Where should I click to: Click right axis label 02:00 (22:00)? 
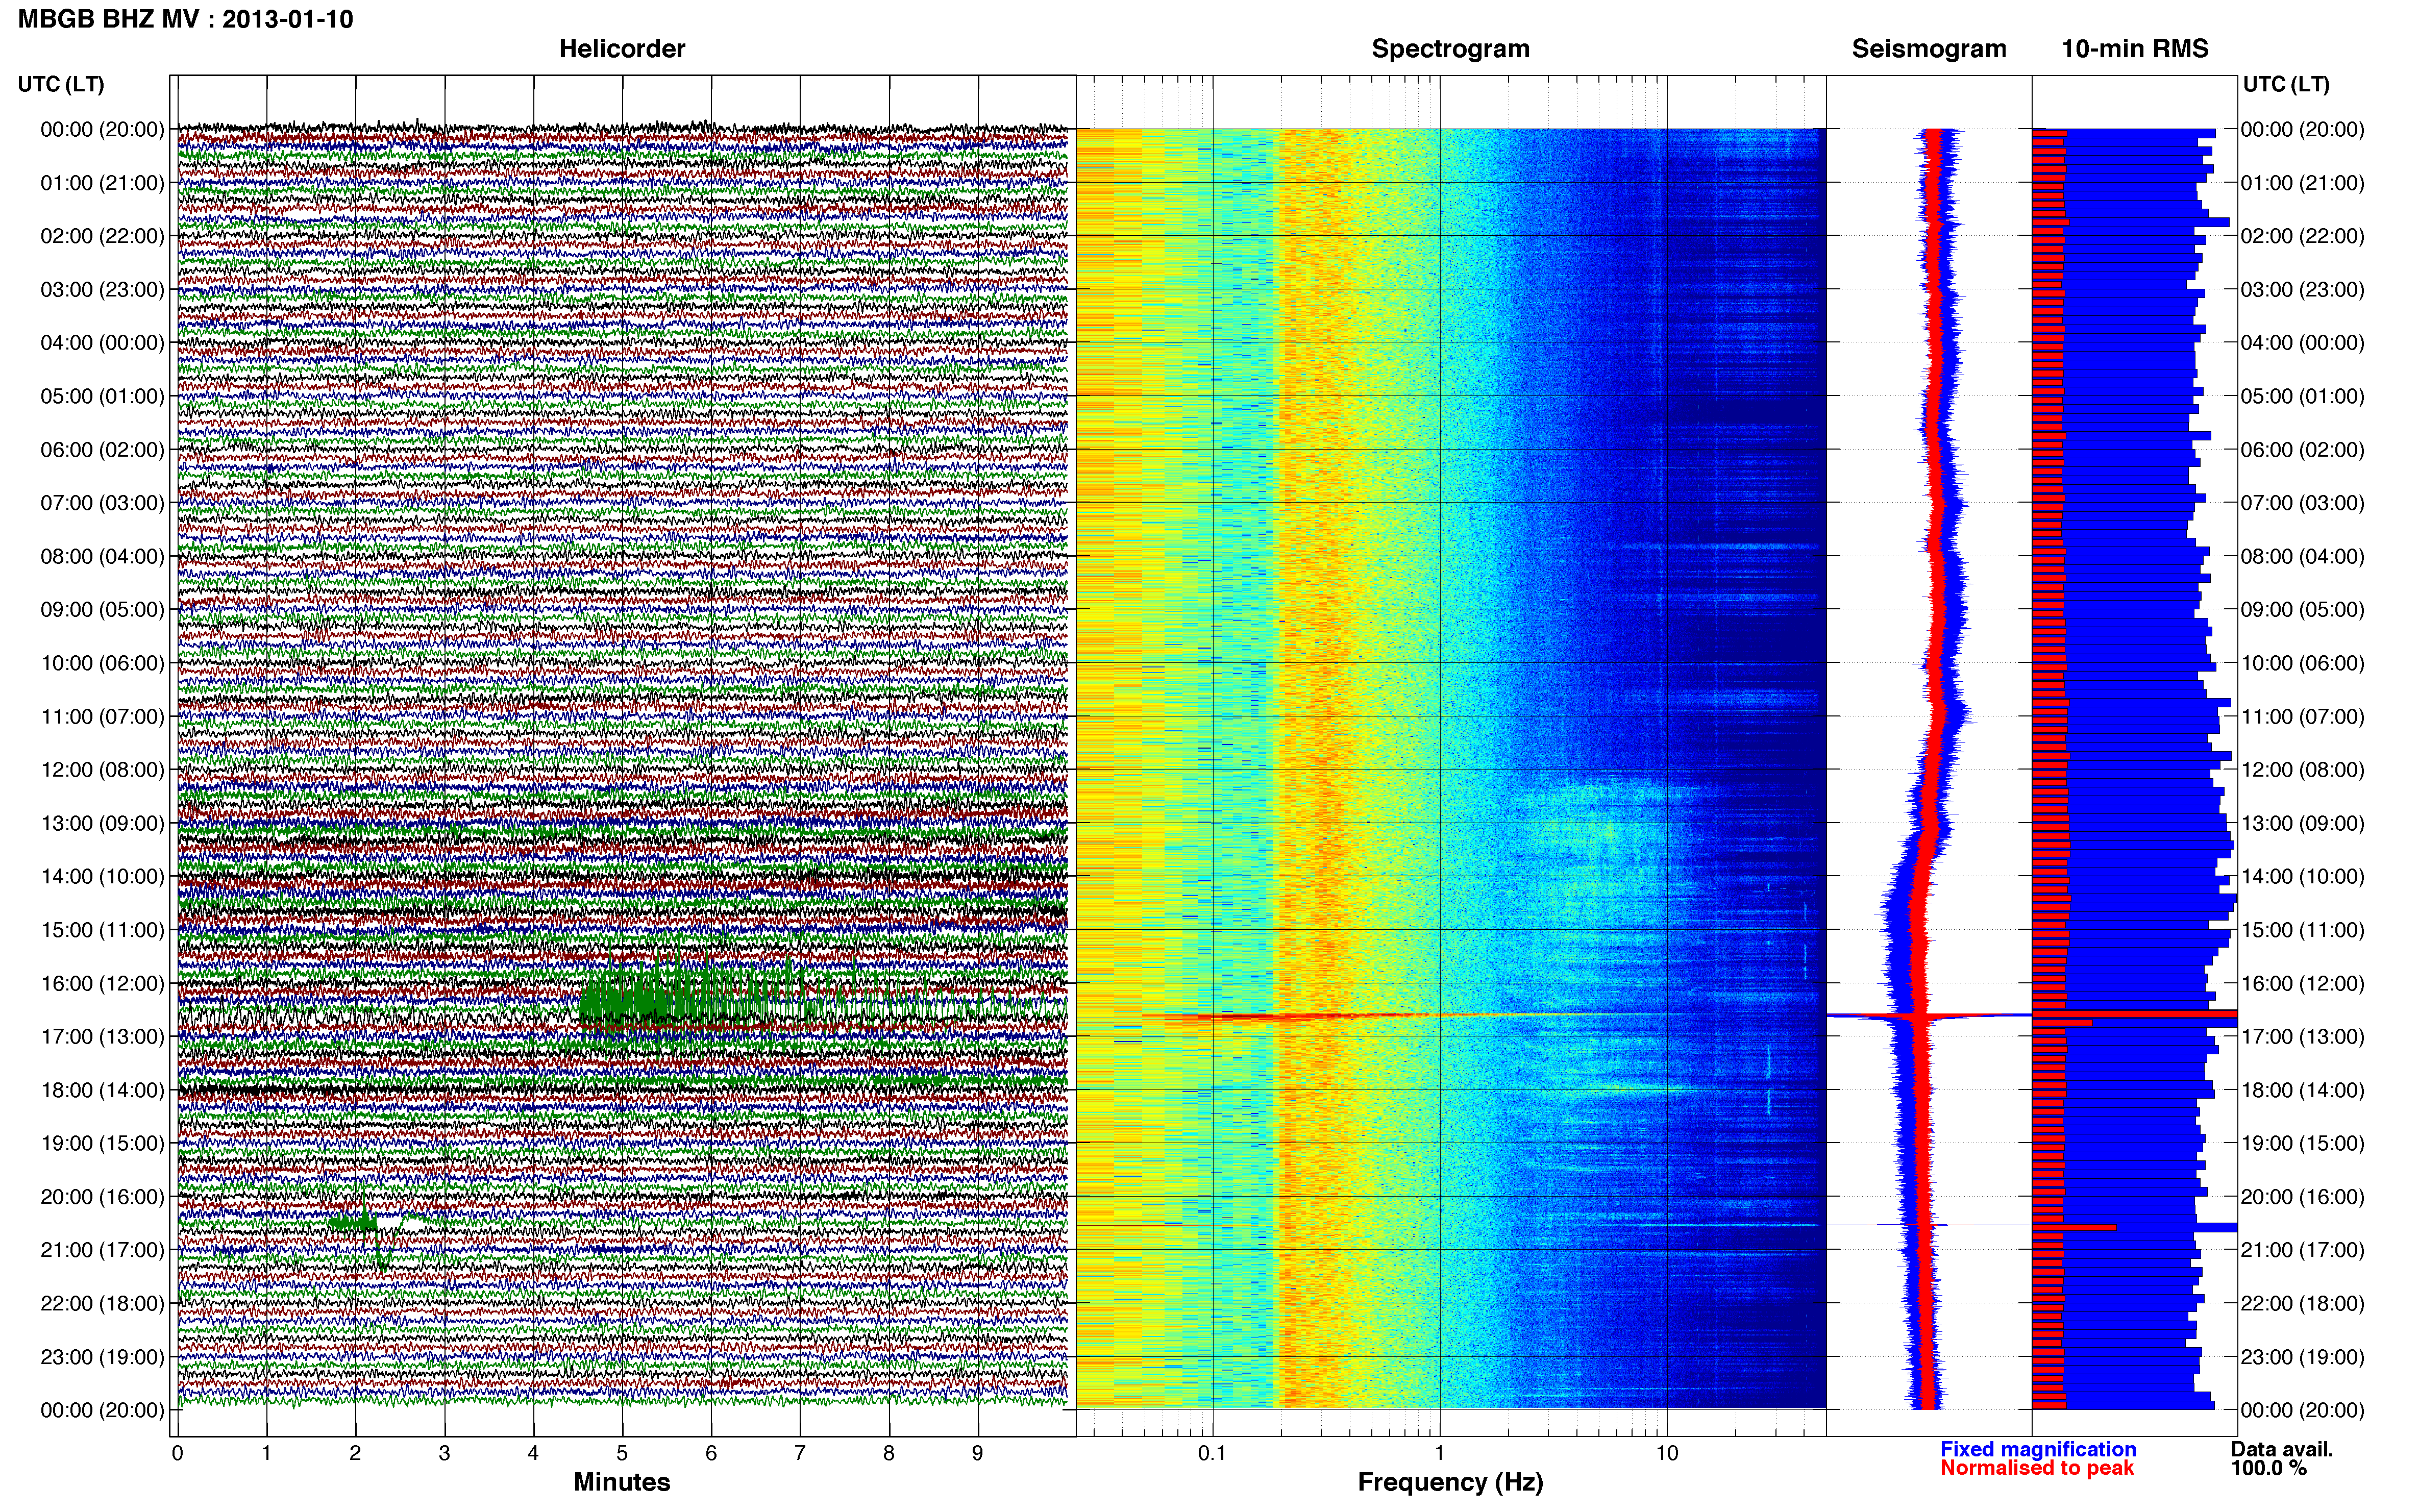click(2302, 236)
